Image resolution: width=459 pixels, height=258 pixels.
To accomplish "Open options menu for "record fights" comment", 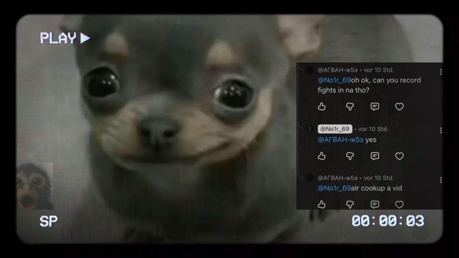I will tap(441, 72).
